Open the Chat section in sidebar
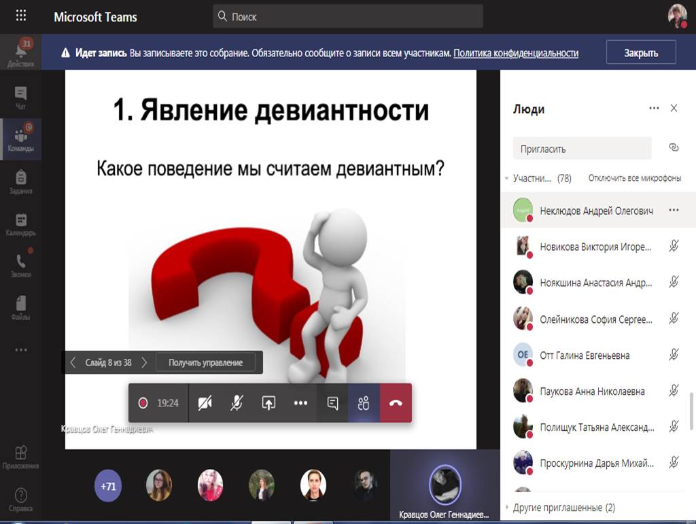 click(x=20, y=97)
